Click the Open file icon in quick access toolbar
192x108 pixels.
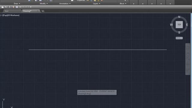(x=6, y=7)
